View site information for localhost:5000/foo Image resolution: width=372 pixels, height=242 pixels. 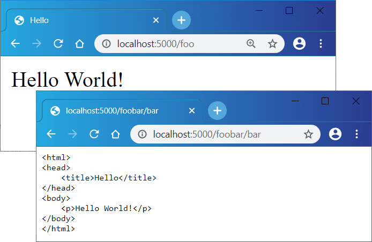coord(106,43)
